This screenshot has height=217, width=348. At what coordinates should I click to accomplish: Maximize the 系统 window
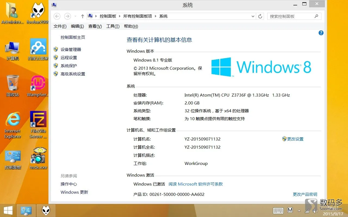coord(304,4)
